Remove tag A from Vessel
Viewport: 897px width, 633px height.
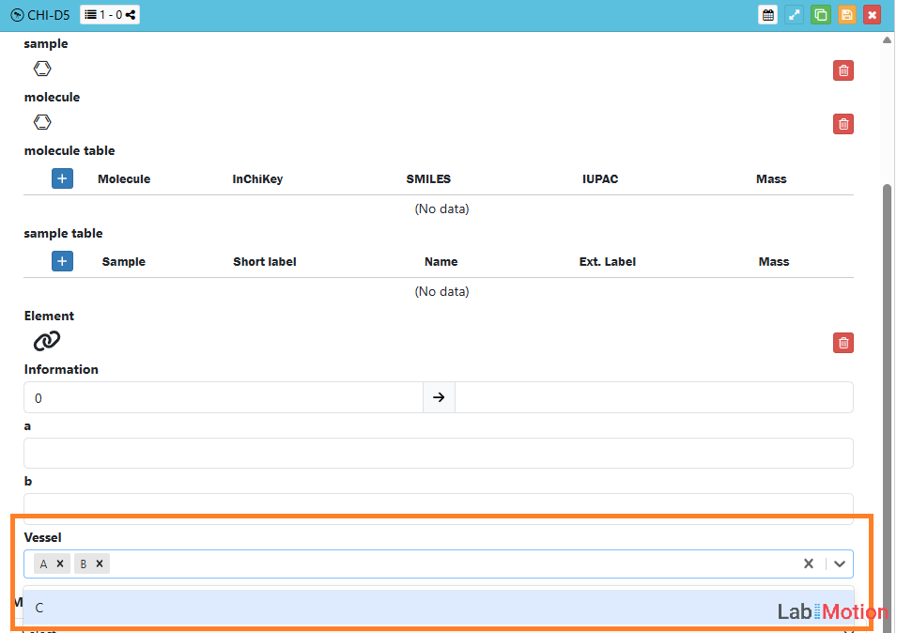click(x=60, y=564)
